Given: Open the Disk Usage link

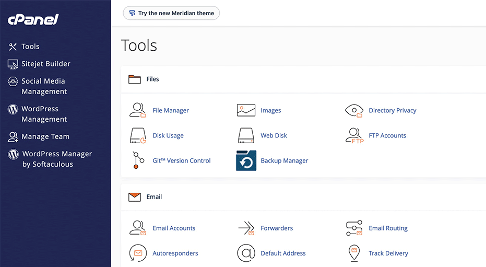Looking at the screenshot, I should [x=168, y=135].
